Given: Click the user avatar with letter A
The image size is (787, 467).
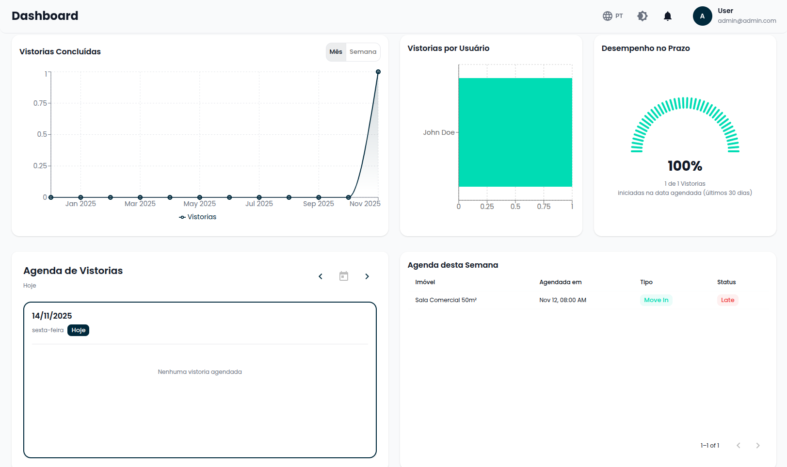Looking at the screenshot, I should pos(702,16).
